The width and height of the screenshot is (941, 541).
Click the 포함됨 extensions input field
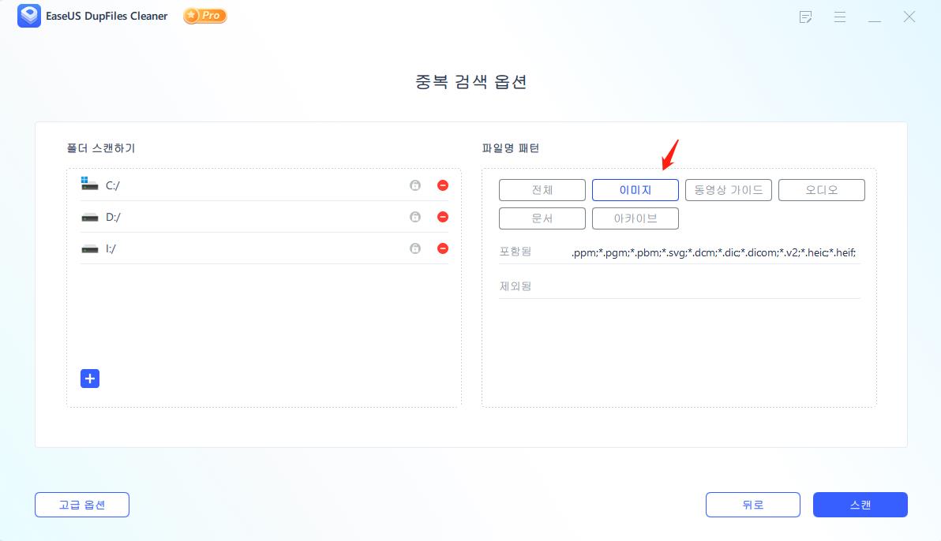(x=710, y=252)
